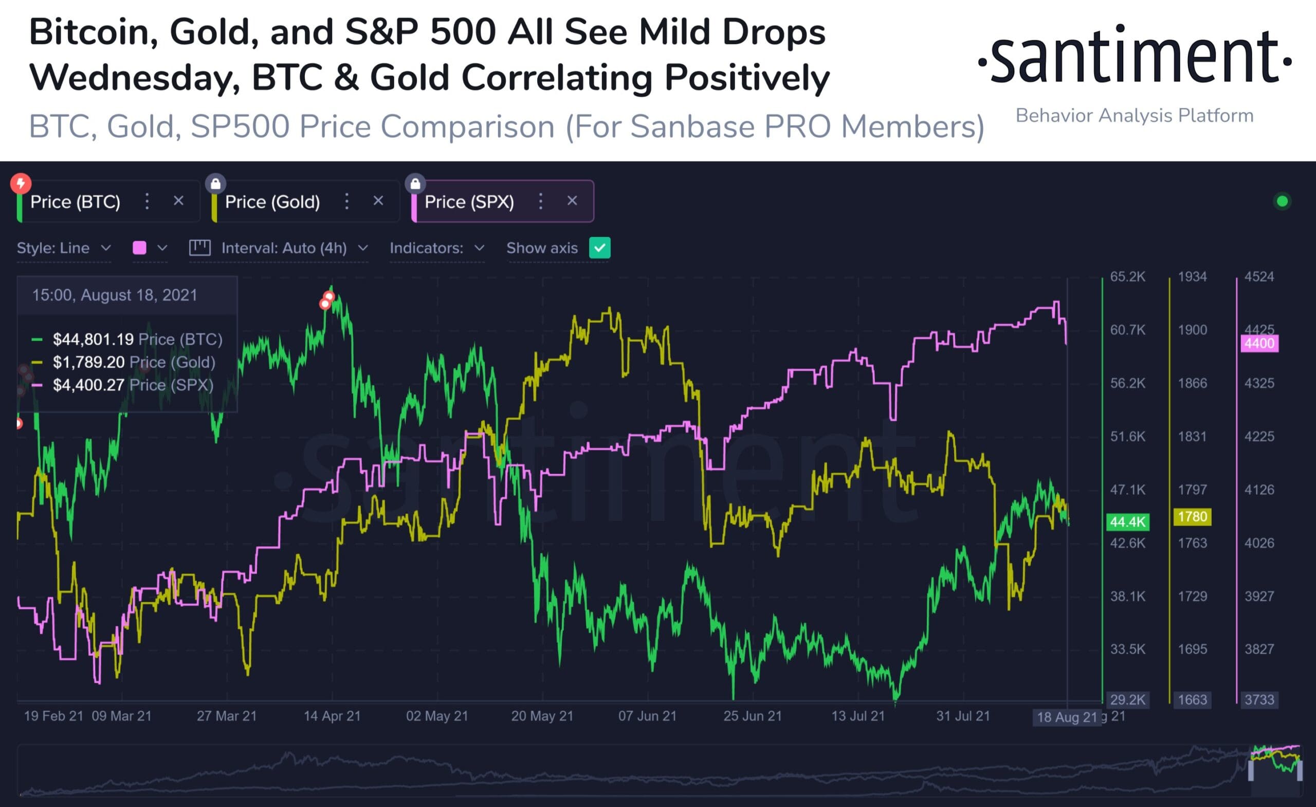
Task: Remove Price (SPX) using its X button
Action: coord(572,201)
